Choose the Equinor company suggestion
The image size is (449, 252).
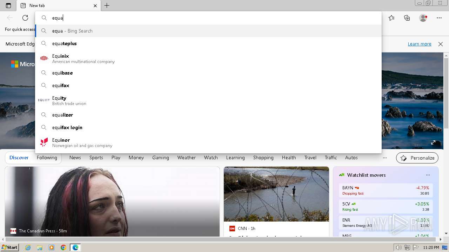(x=208, y=142)
